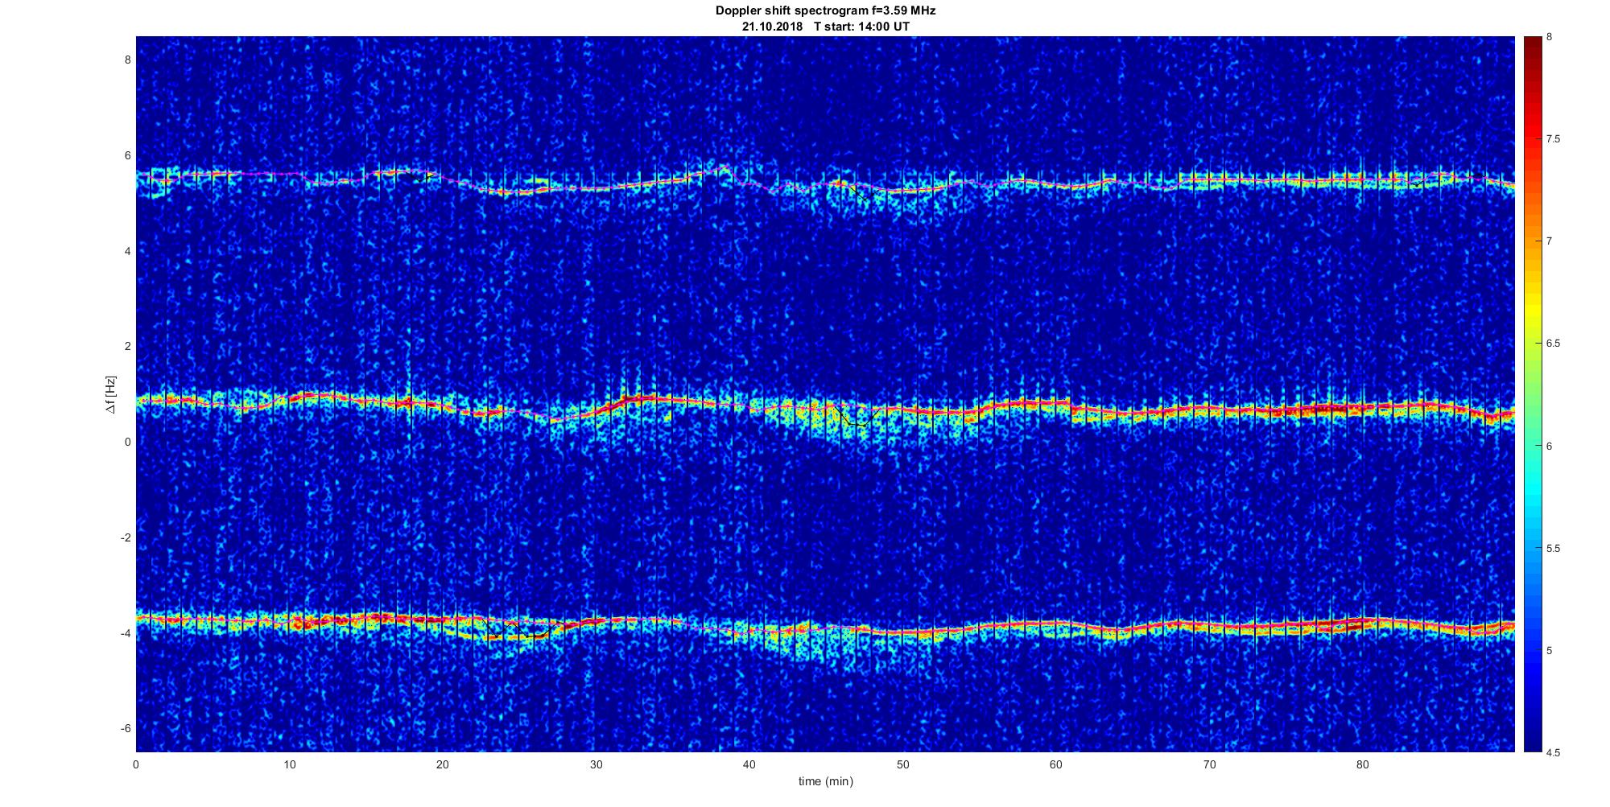The width and height of the screenshot is (1610, 807).
Task: Click the colorbar tick label '7.5'
Action: click(x=1554, y=139)
